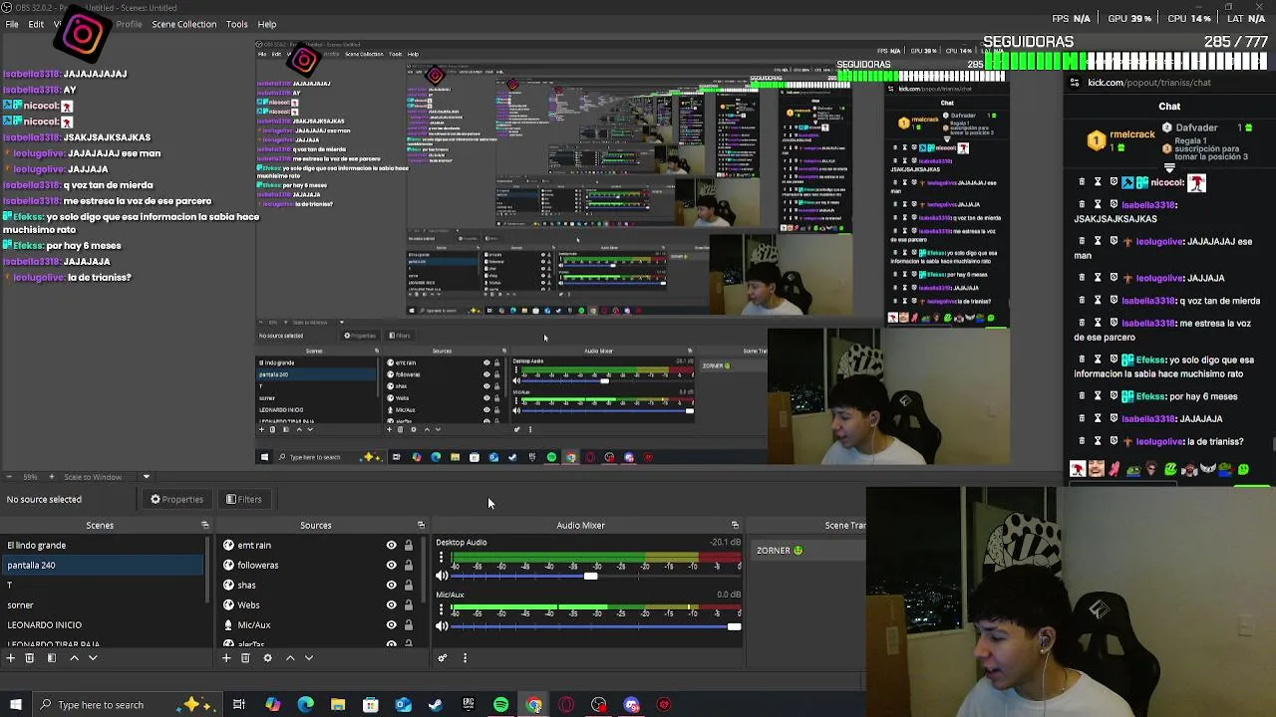Delete the selected source with the trash icon

pos(245,657)
